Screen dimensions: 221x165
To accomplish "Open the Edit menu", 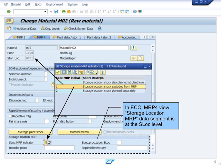I will [28, 4].
